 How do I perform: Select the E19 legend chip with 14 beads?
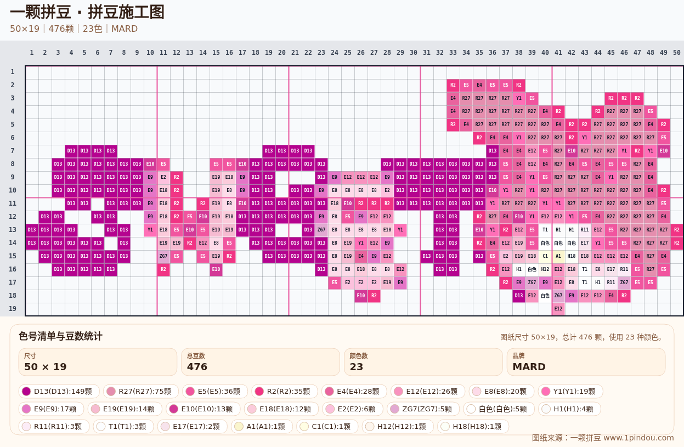tap(125, 409)
